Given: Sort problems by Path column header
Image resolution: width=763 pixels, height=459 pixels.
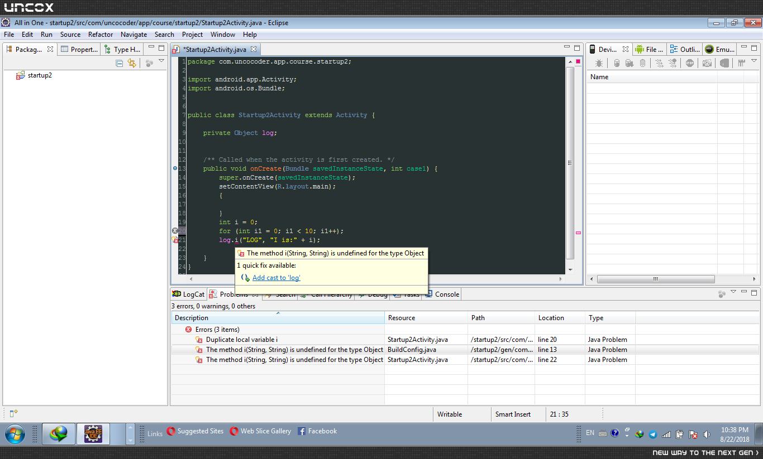Looking at the screenshot, I should coord(502,318).
